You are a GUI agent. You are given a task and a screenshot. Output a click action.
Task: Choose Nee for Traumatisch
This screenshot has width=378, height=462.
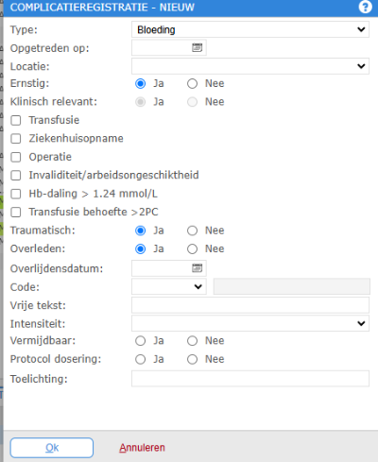click(192, 231)
